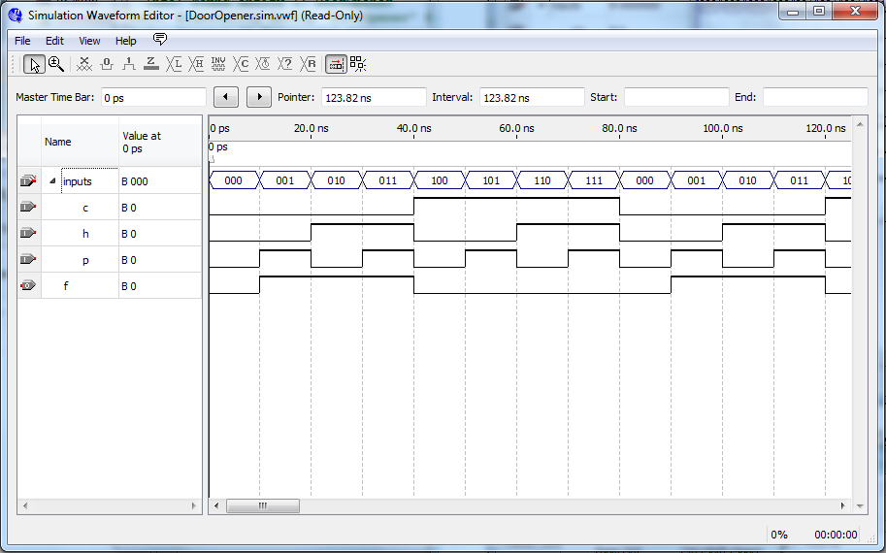Toggle the Snap to Transition icon
The height and width of the screenshot is (553, 886).
[336, 64]
